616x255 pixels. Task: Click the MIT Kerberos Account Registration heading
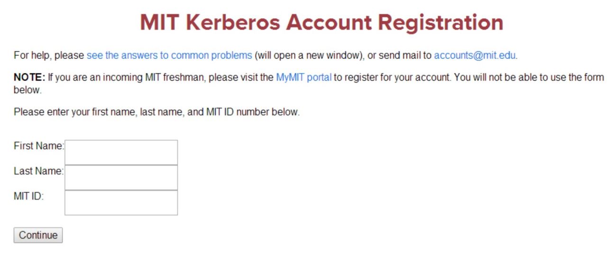(322, 23)
